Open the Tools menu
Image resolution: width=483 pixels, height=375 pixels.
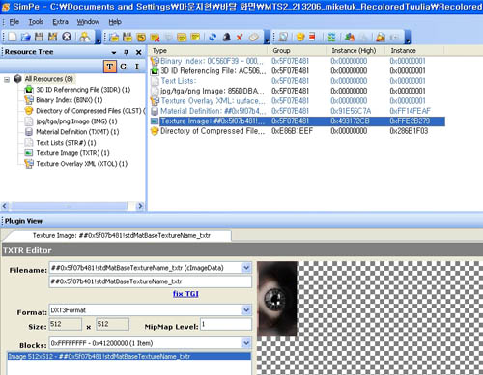(36, 22)
